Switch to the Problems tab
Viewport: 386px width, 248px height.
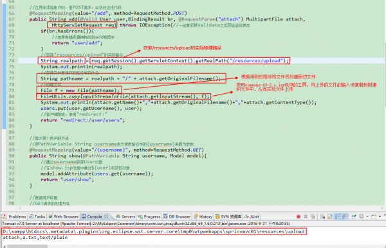point(14,217)
